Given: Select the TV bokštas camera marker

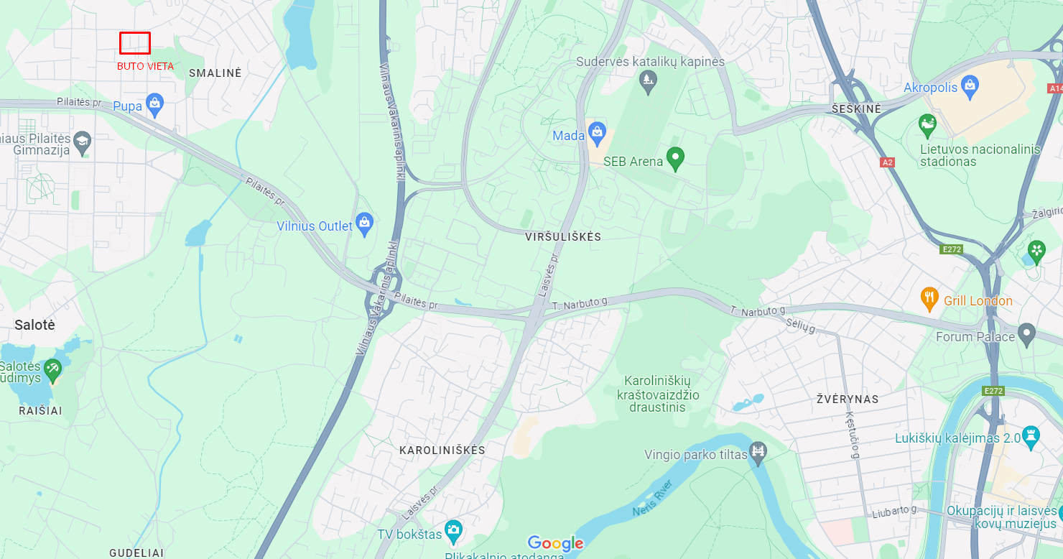Looking at the screenshot, I should click(x=452, y=532).
